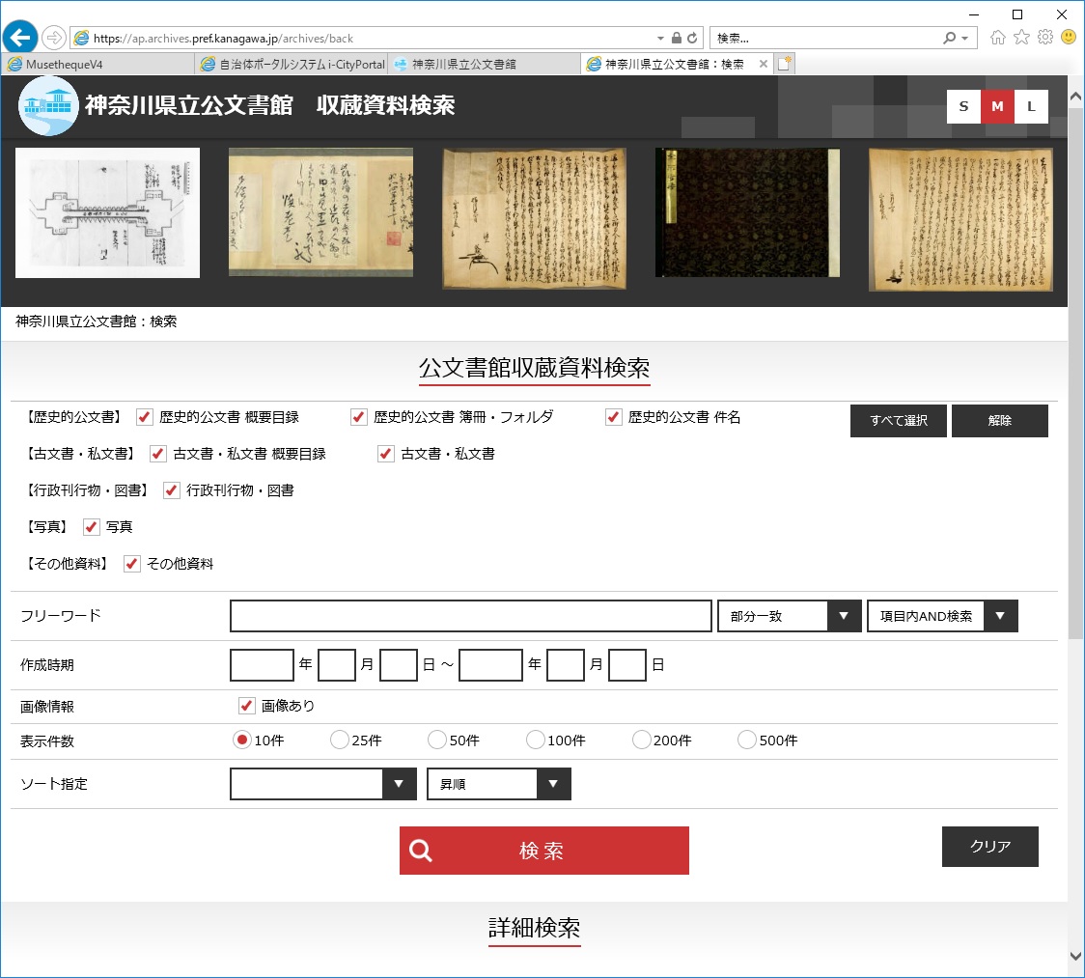Uncheck 歴史的公文書 概要目録 checkbox

[x=145, y=417]
